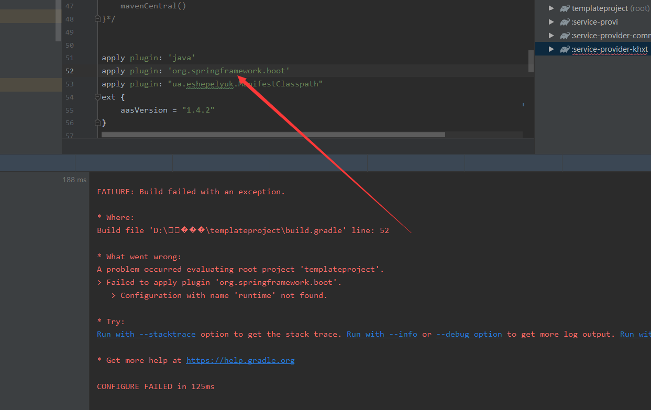Click the "--debug option" link

pyautogui.click(x=468, y=334)
